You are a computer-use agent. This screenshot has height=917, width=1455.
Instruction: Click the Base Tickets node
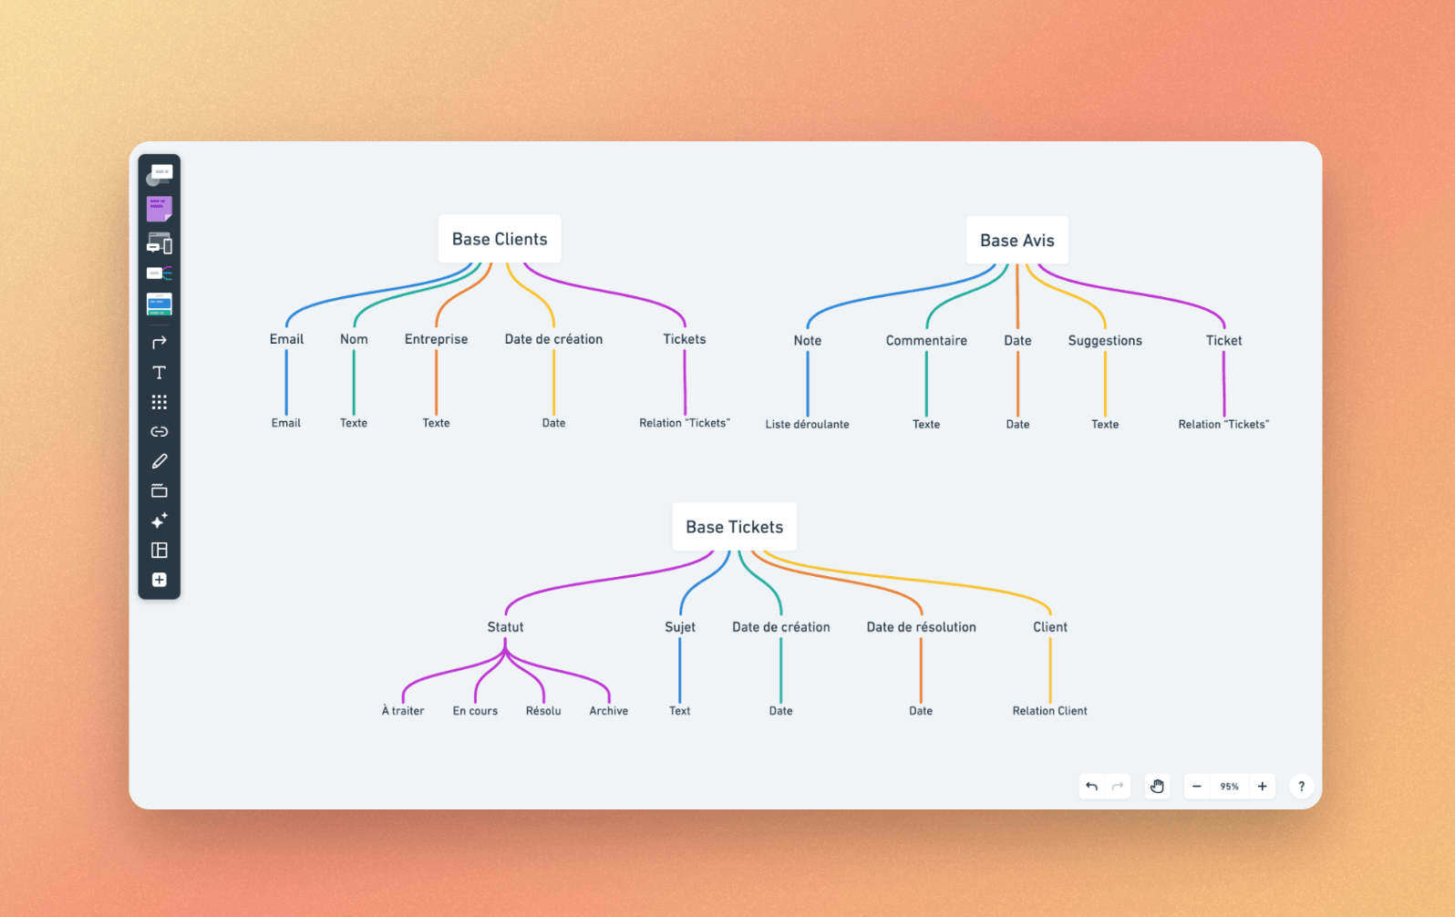pyautogui.click(x=734, y=527)
